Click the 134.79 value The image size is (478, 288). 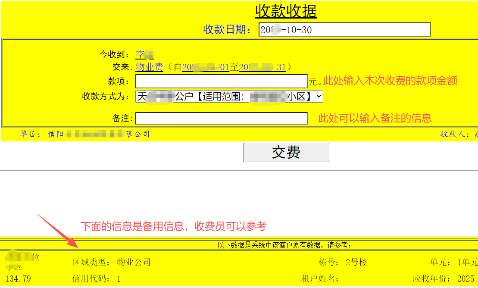(18, 279)
